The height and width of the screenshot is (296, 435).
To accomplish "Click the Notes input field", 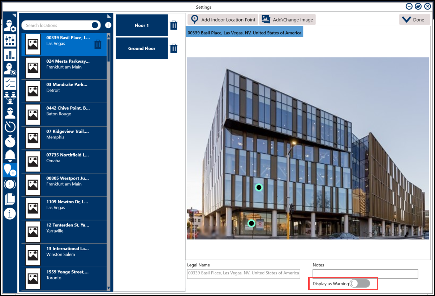I will point(365,274).
